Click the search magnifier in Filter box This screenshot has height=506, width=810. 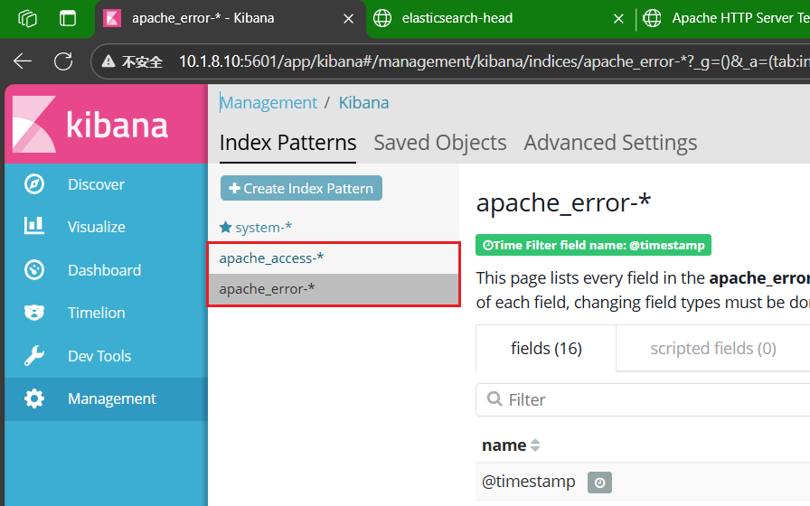494,399
